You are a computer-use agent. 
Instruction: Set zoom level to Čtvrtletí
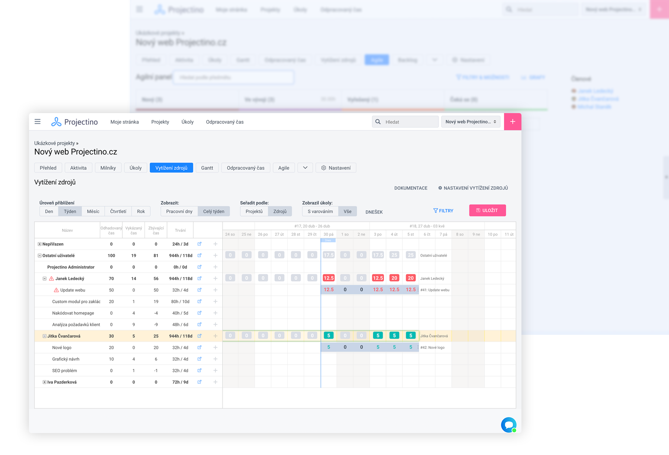tap(118, 211)
